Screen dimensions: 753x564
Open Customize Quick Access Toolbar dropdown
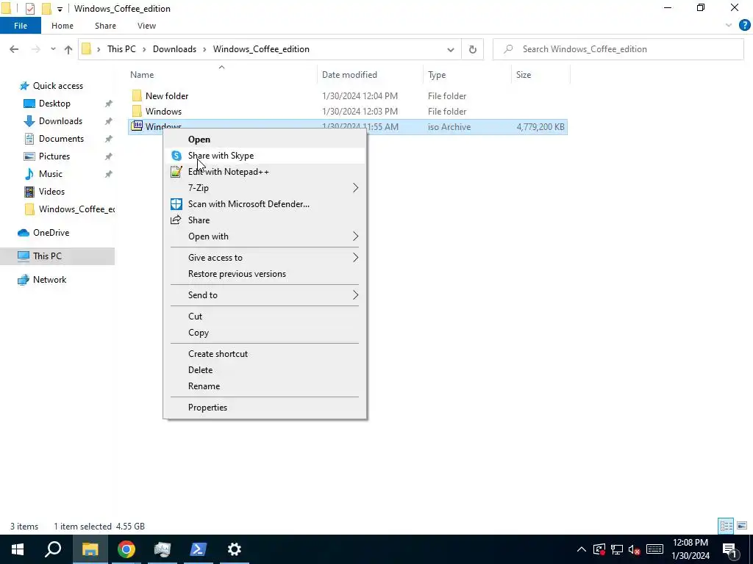coord(60,9)
